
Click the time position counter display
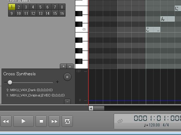(x=157, y=118)
